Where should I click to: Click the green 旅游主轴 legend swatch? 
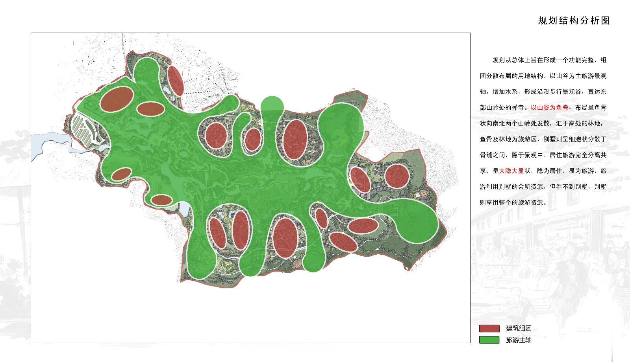(489, 340)
